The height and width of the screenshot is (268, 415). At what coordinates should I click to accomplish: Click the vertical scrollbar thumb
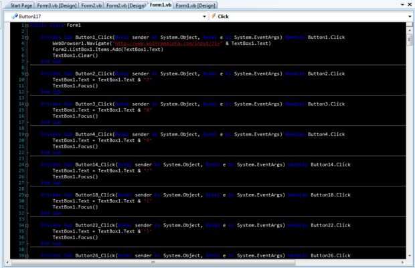(x=410, y=40)
